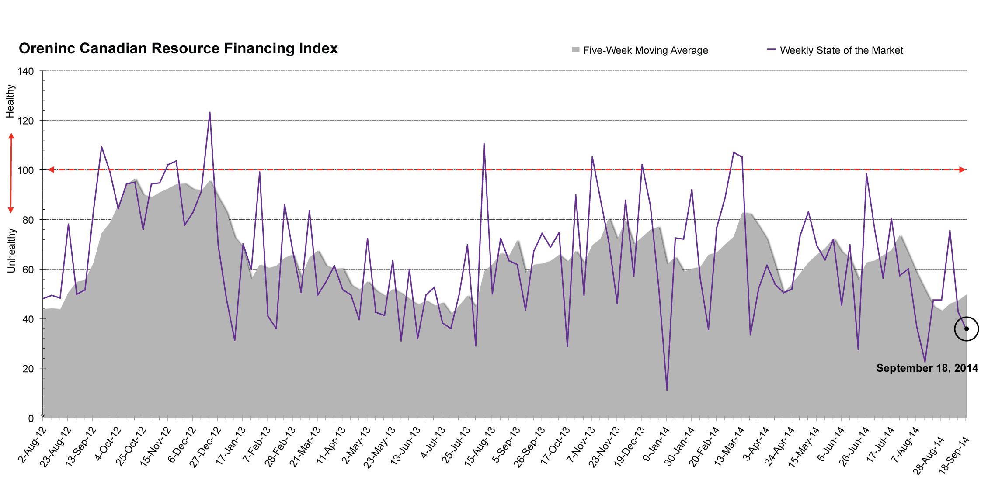Click the 'Five-Week Moving Average' legend label
This screenshot has width=981, height=498.
tap(646, 50)
